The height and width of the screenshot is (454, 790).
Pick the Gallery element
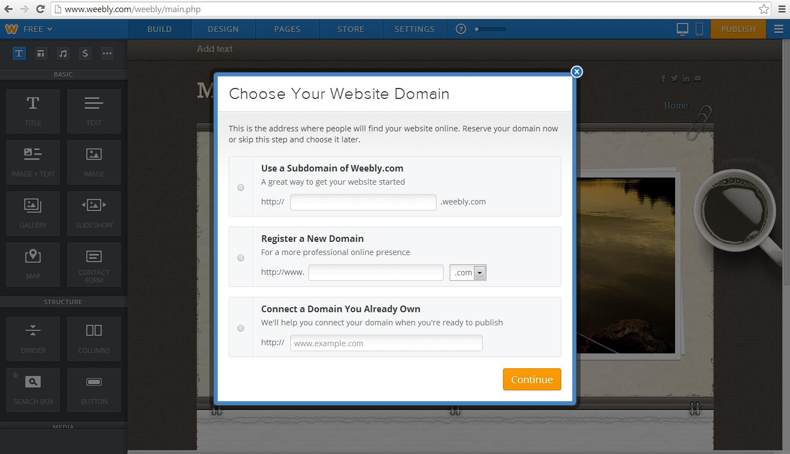[x=33, y=213]
